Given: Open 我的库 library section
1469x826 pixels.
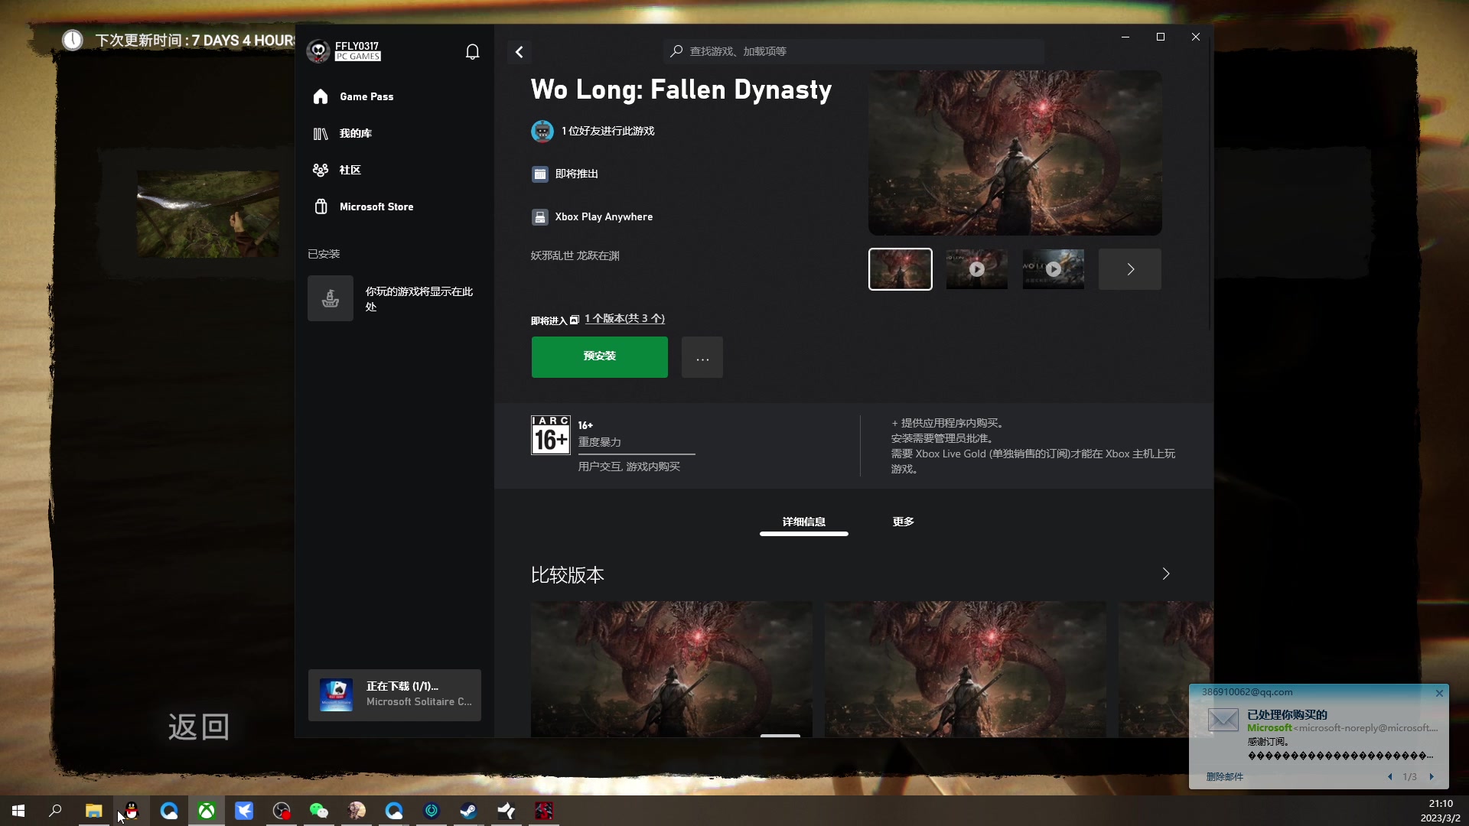Looking at the screenshot, I should tap(342, 133).
